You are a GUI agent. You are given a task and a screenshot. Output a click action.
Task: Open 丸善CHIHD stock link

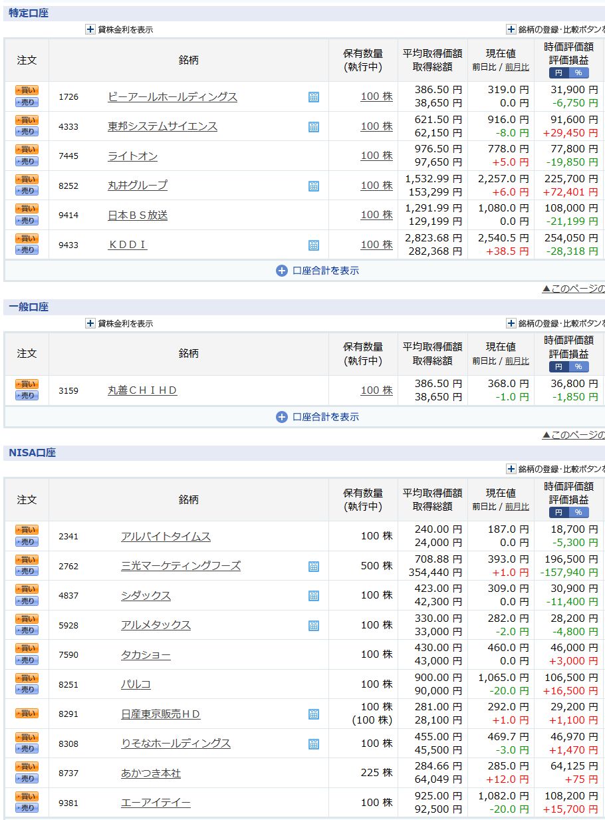143,390
